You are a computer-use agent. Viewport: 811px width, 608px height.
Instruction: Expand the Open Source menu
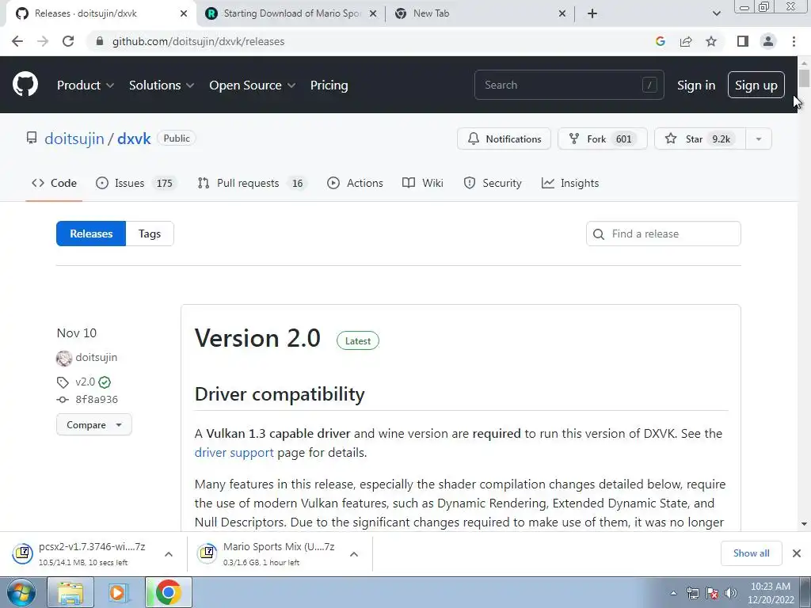(x=253, y=85)
